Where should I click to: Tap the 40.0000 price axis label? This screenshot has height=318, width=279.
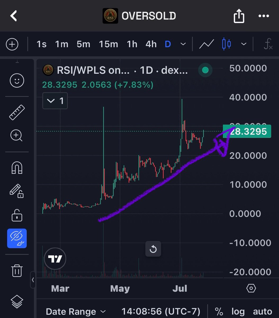click(248, 97)
